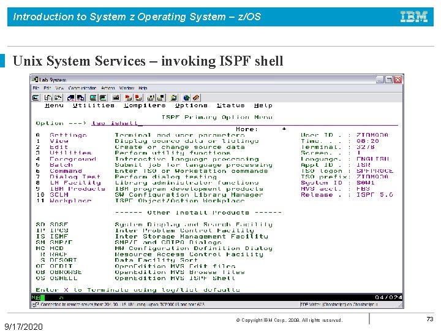This screenshot has height=331, width=441.
Task: Maximize the Lab System window
Action: pos(389,80)
